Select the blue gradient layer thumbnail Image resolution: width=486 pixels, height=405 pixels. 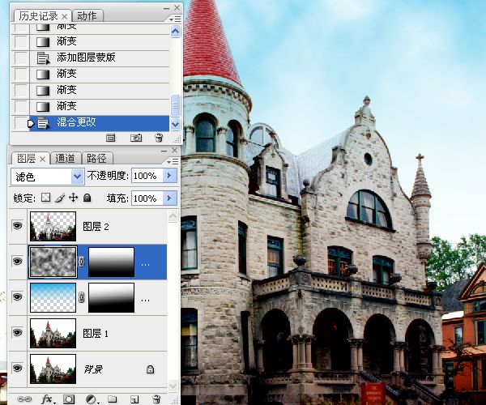point(53,297)
